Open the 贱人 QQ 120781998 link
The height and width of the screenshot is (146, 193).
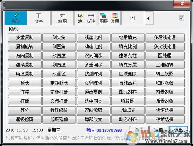(x=104, y=130)
